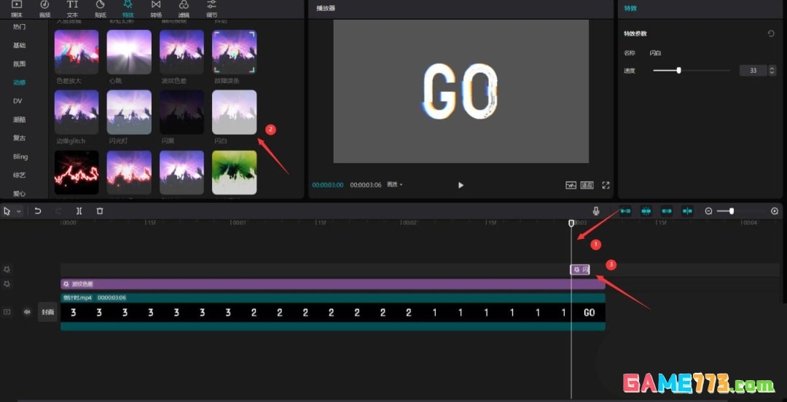Viewport: 787px width, 402px height.
Task: Mute the main video track audio
Action: click(x=27, y=312)
